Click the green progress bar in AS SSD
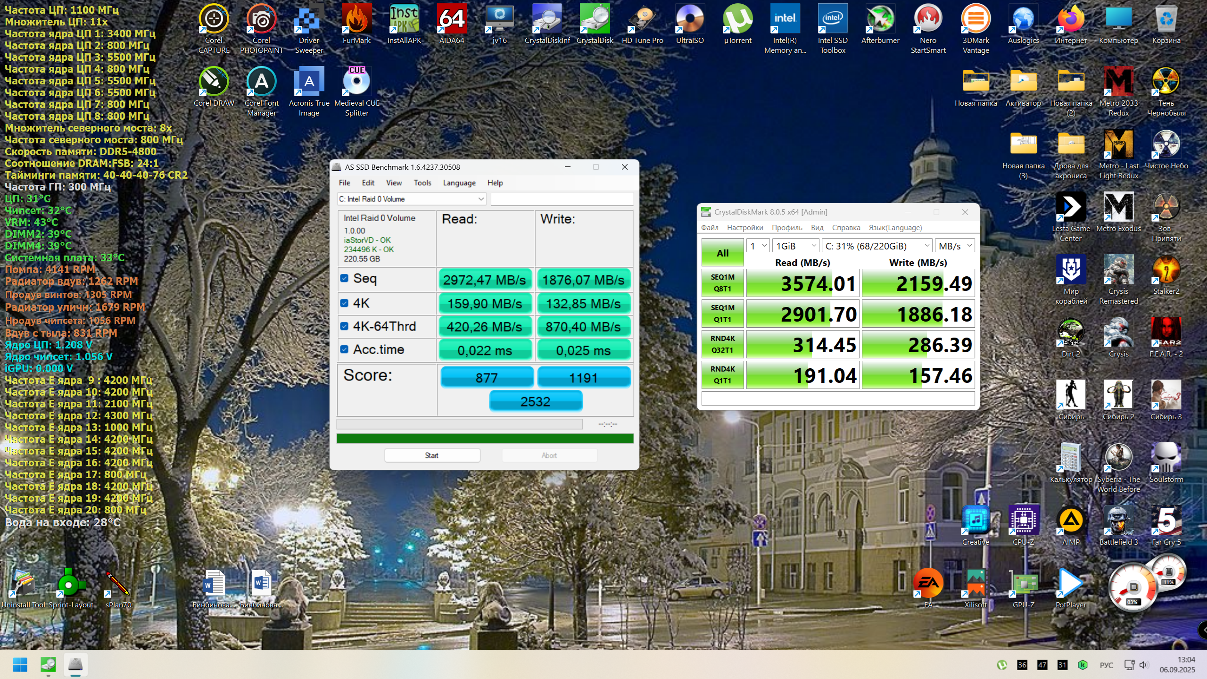 pos(485,439)
